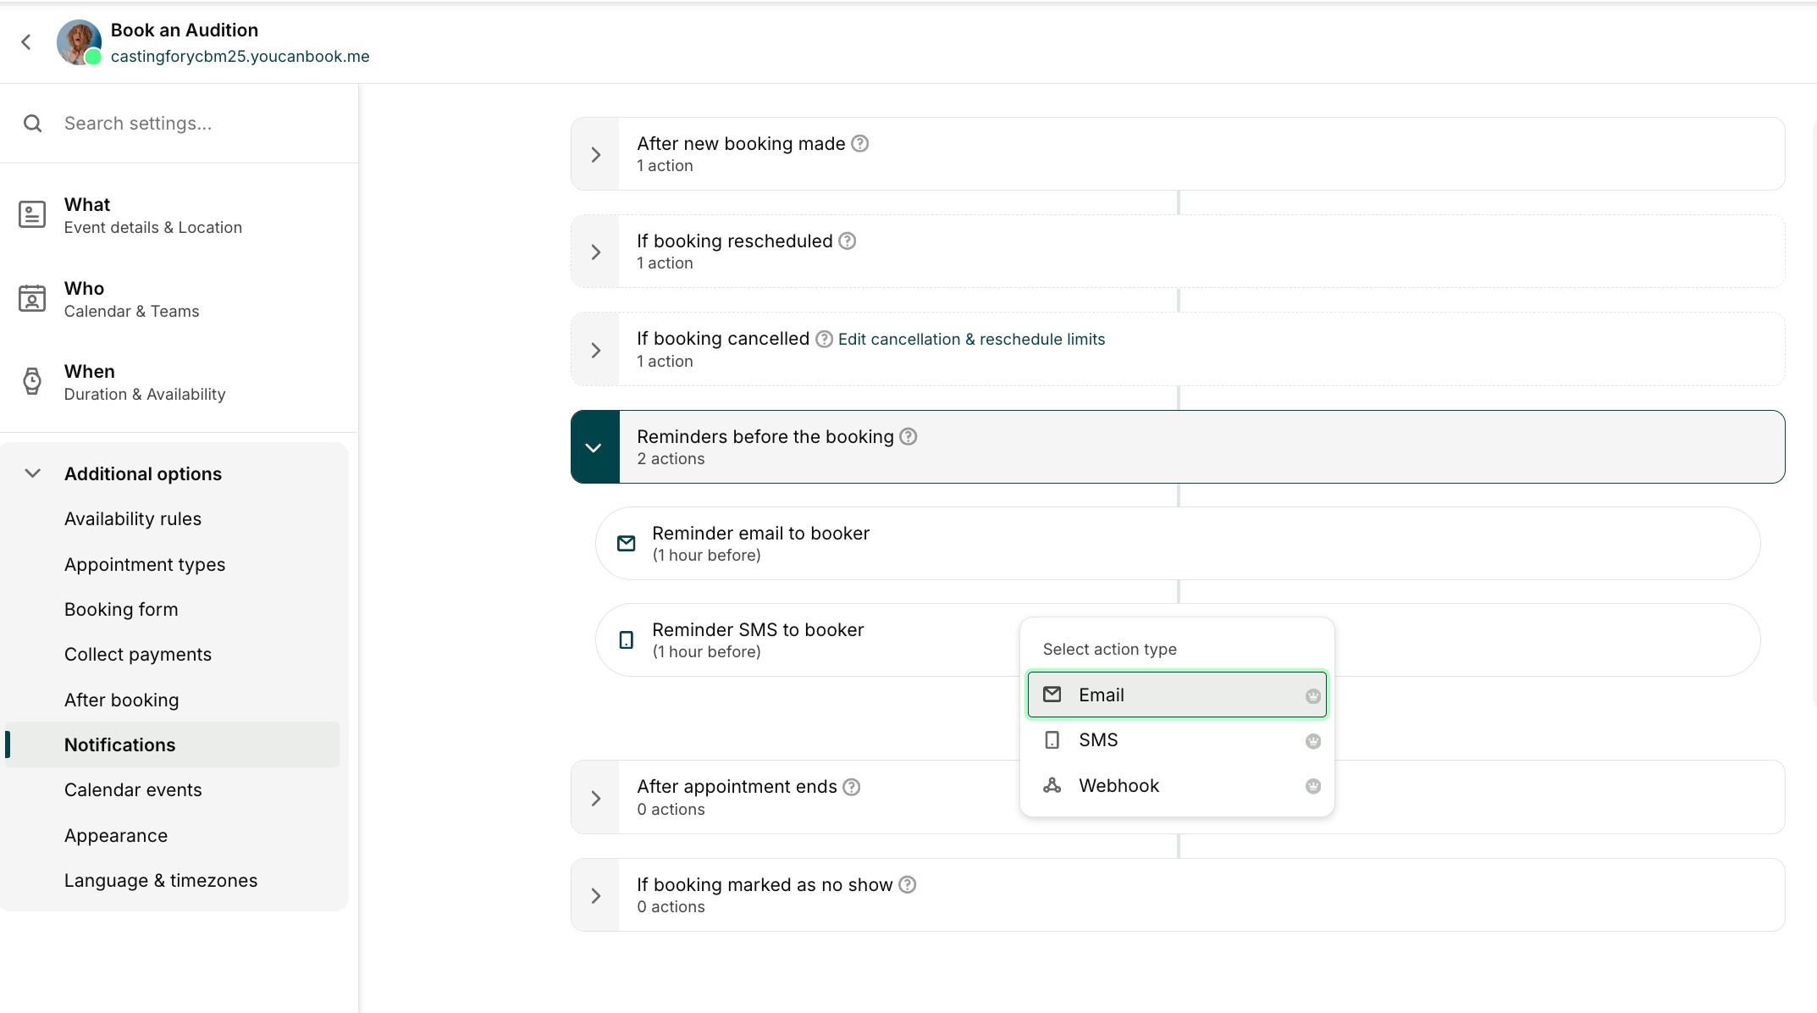Open the castingforycbm25.youcanbook.me link
Screen dimensions: 1817x1013
click(x=240, y=56)
